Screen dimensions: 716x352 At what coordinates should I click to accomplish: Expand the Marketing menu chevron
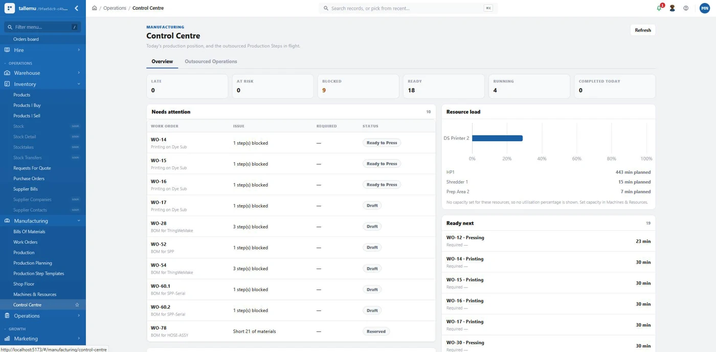[x=79, y=339]
